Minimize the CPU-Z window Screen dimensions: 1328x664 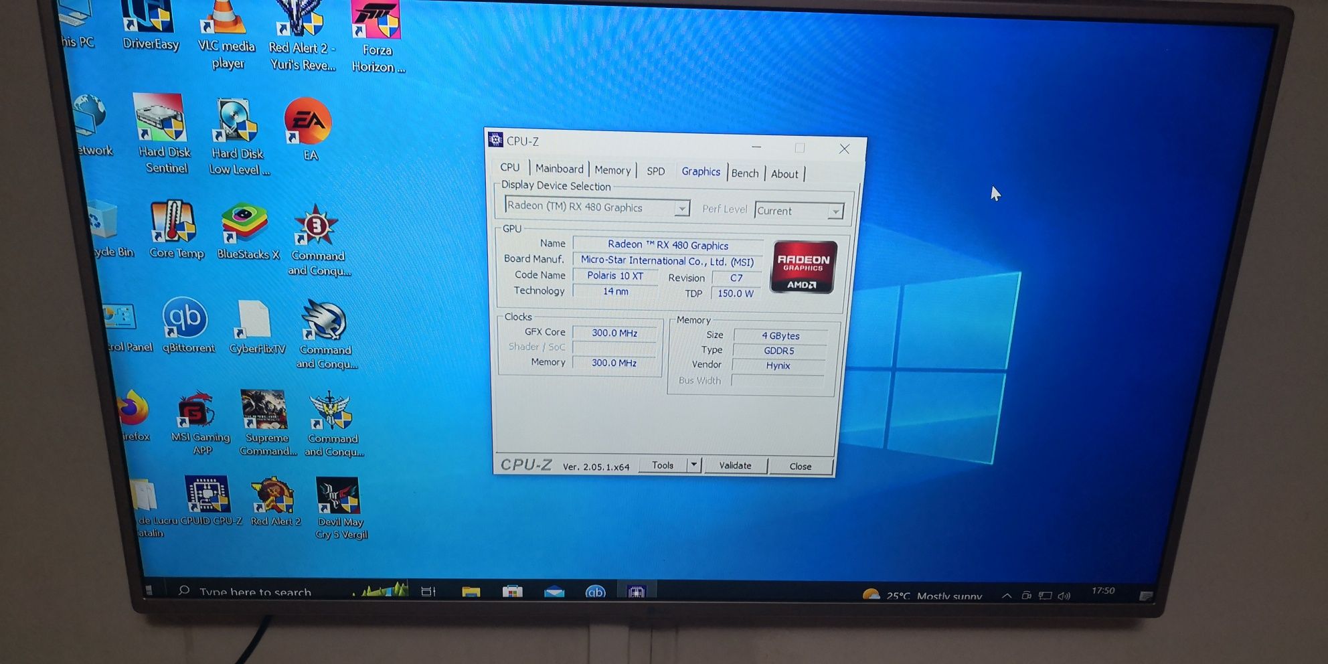pos(756,147)
